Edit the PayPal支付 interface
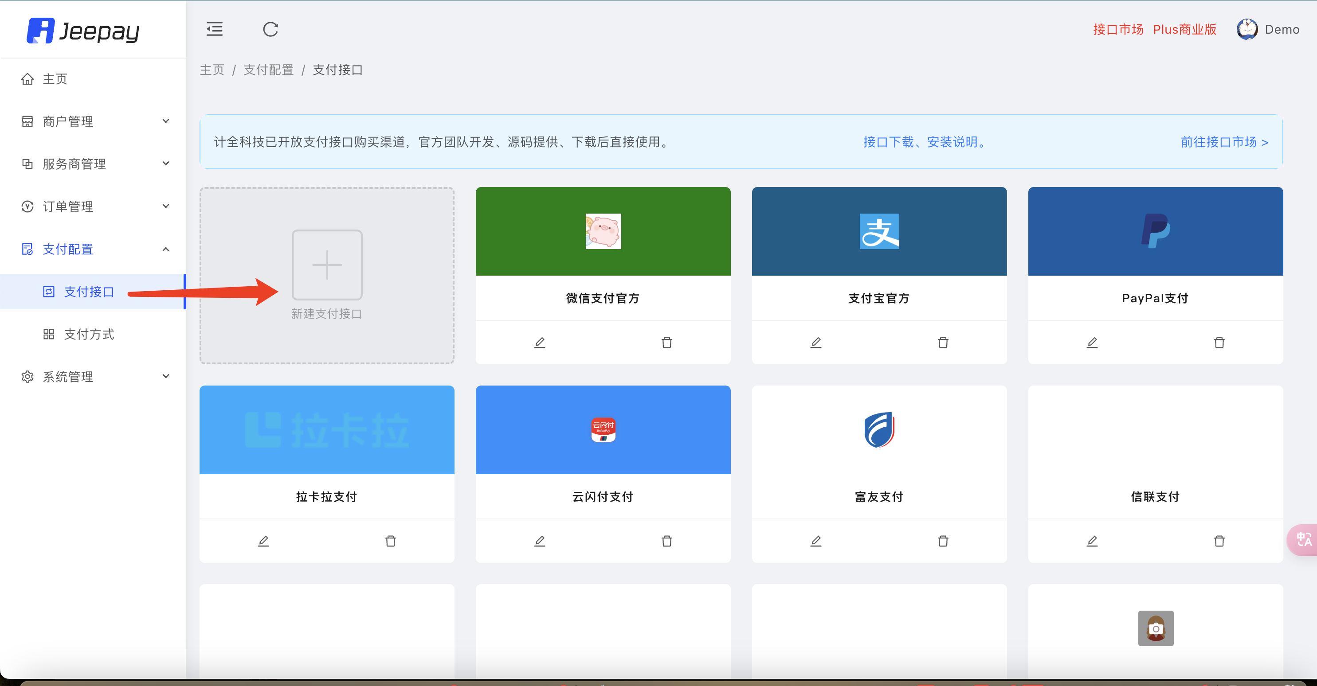Viewport: 1317px width, 686px height. pyautogui.click(x=1092, y=342)
